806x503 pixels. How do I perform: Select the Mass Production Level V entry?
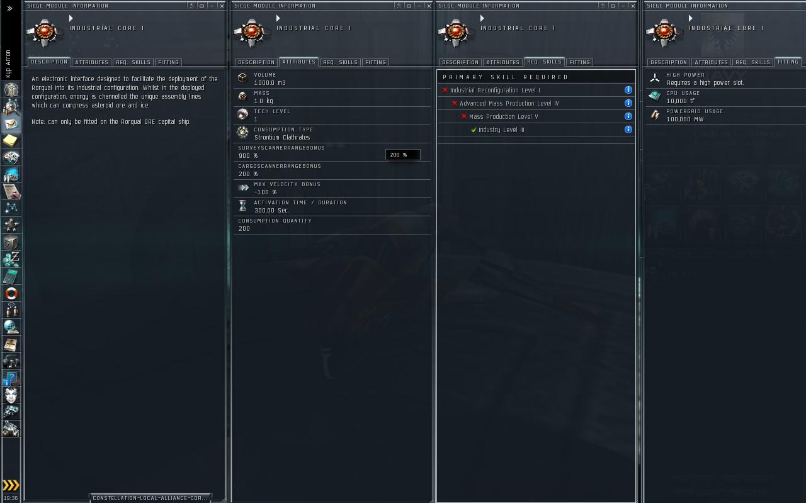(x=504, y=116)
